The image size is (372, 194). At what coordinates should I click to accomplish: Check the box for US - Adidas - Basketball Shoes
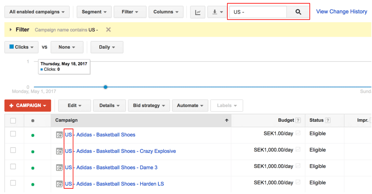(x=13, y=134)
